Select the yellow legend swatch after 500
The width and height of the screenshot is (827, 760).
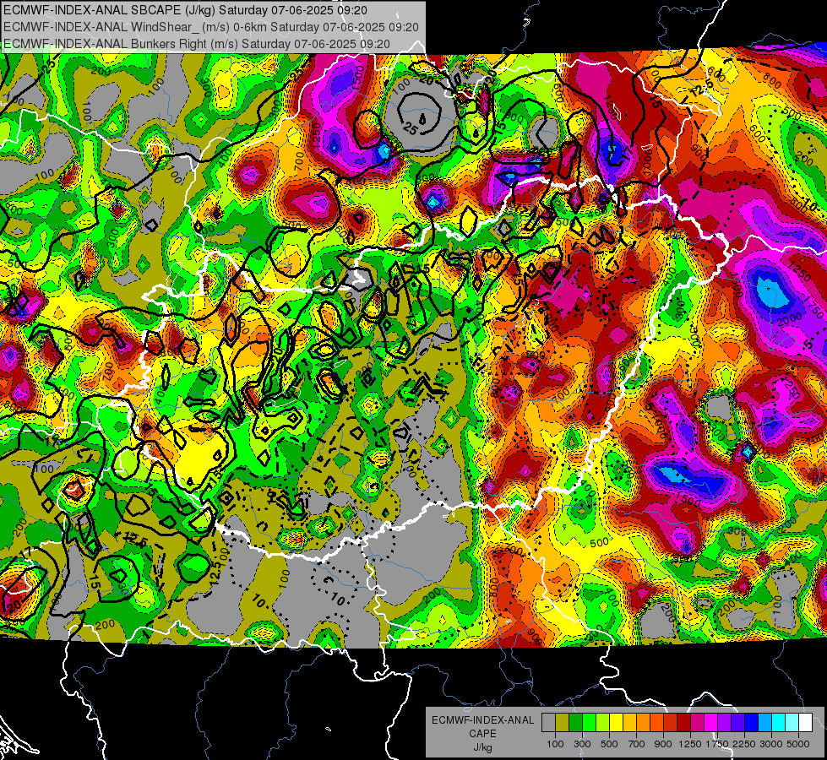[x=616, y=723]
